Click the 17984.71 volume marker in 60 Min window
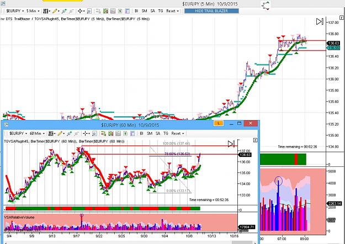The image size is (345, 244). tap(246, 227)
